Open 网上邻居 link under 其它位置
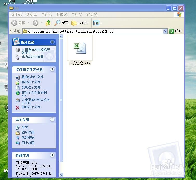 click(x=28, y=143)
